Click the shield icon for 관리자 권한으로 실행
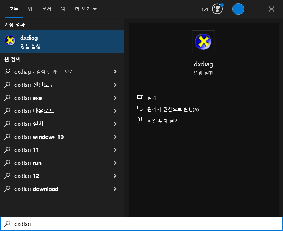 coord(140,109)
